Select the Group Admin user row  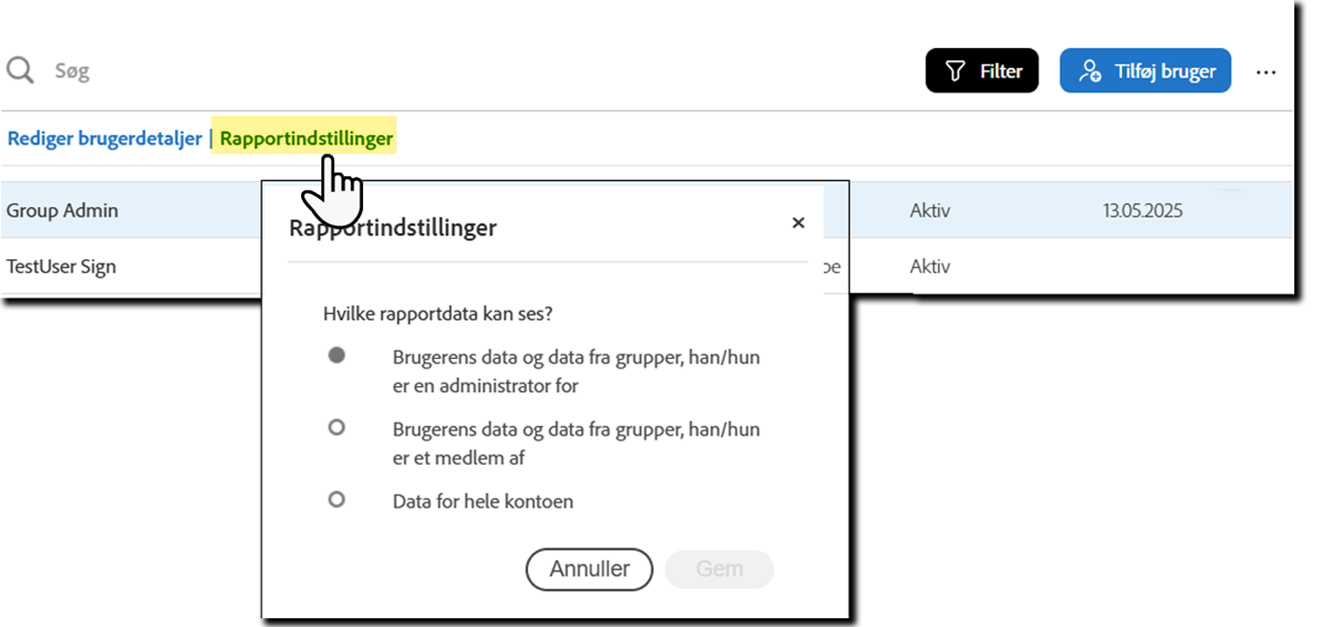[x=62, y=210]
